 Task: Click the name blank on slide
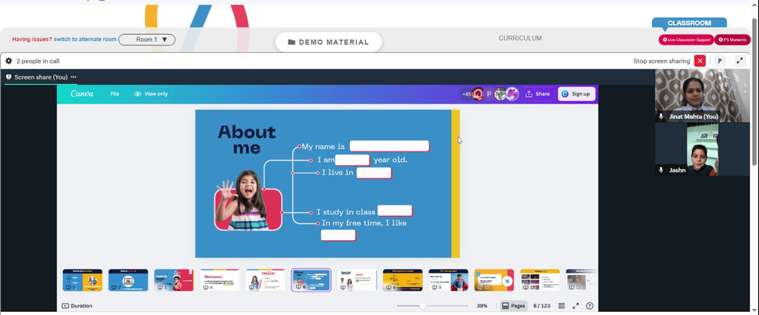389,146
